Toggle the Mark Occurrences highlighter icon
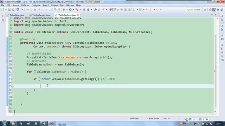Screen dimensions: 225x126 [x=114, y=9]
